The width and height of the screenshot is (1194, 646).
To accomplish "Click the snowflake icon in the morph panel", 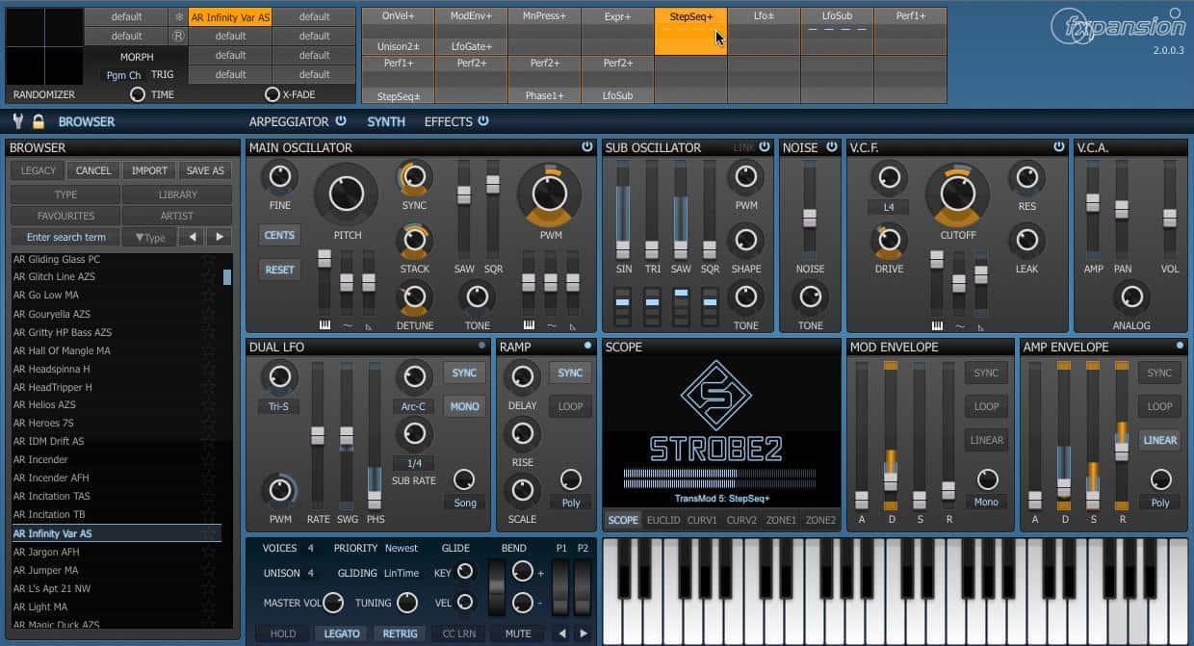I will click(x=178, y=17).
